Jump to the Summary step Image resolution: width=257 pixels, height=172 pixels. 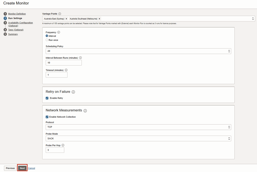click(x=13, y=34)
